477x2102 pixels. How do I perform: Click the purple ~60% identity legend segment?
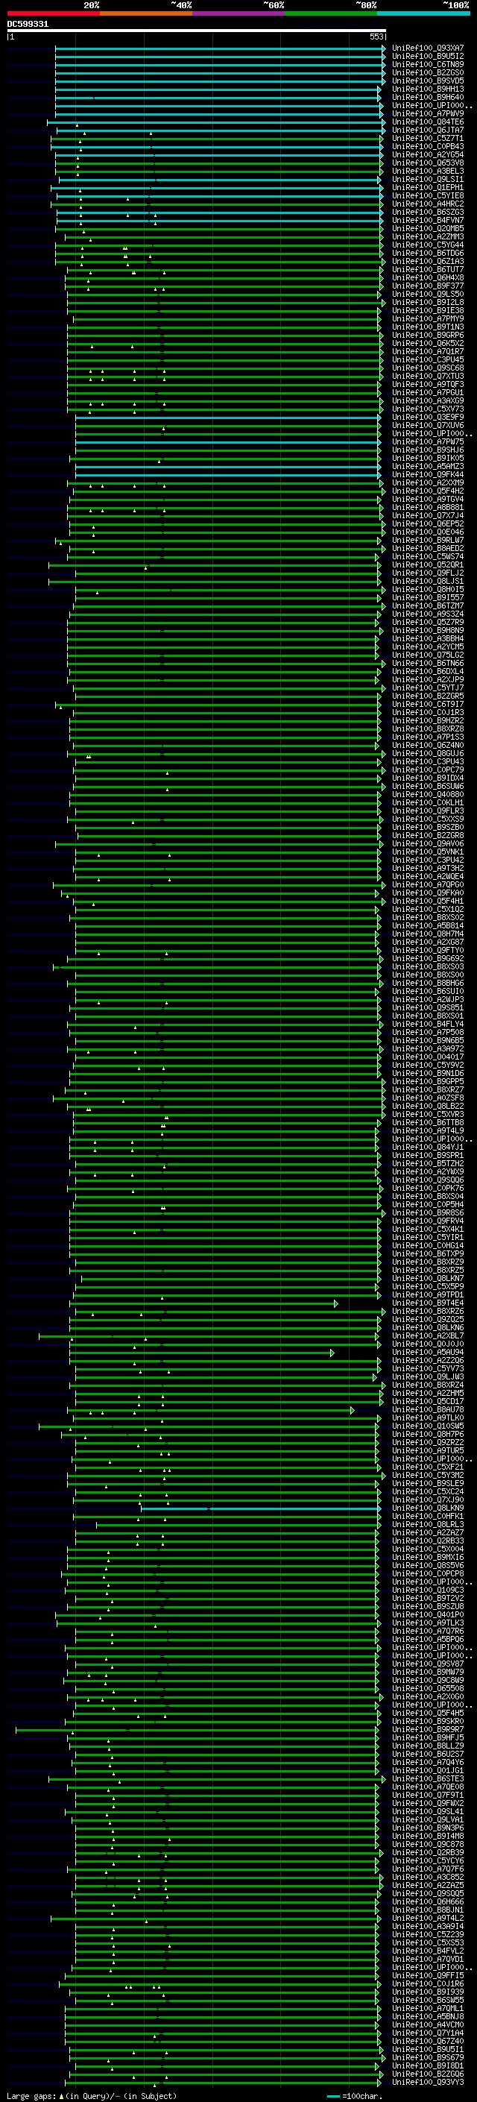coord(239,13)
